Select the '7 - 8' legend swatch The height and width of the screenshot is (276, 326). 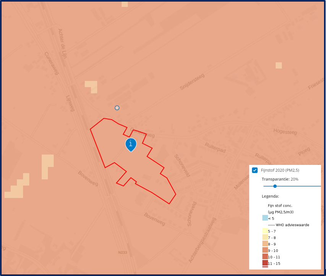pos(265,237)
